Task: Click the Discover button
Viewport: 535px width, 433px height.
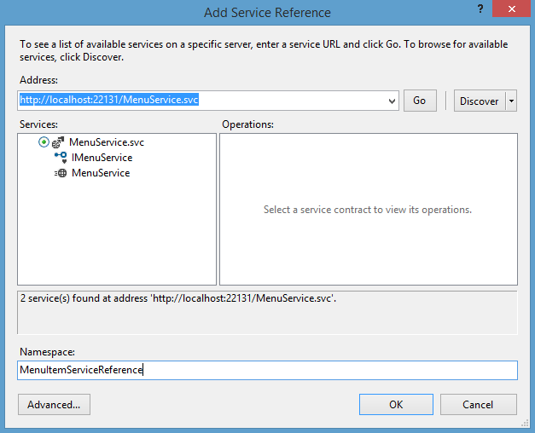Action: pos(479,101)
